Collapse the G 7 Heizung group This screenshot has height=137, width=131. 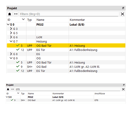pos(11,41)
